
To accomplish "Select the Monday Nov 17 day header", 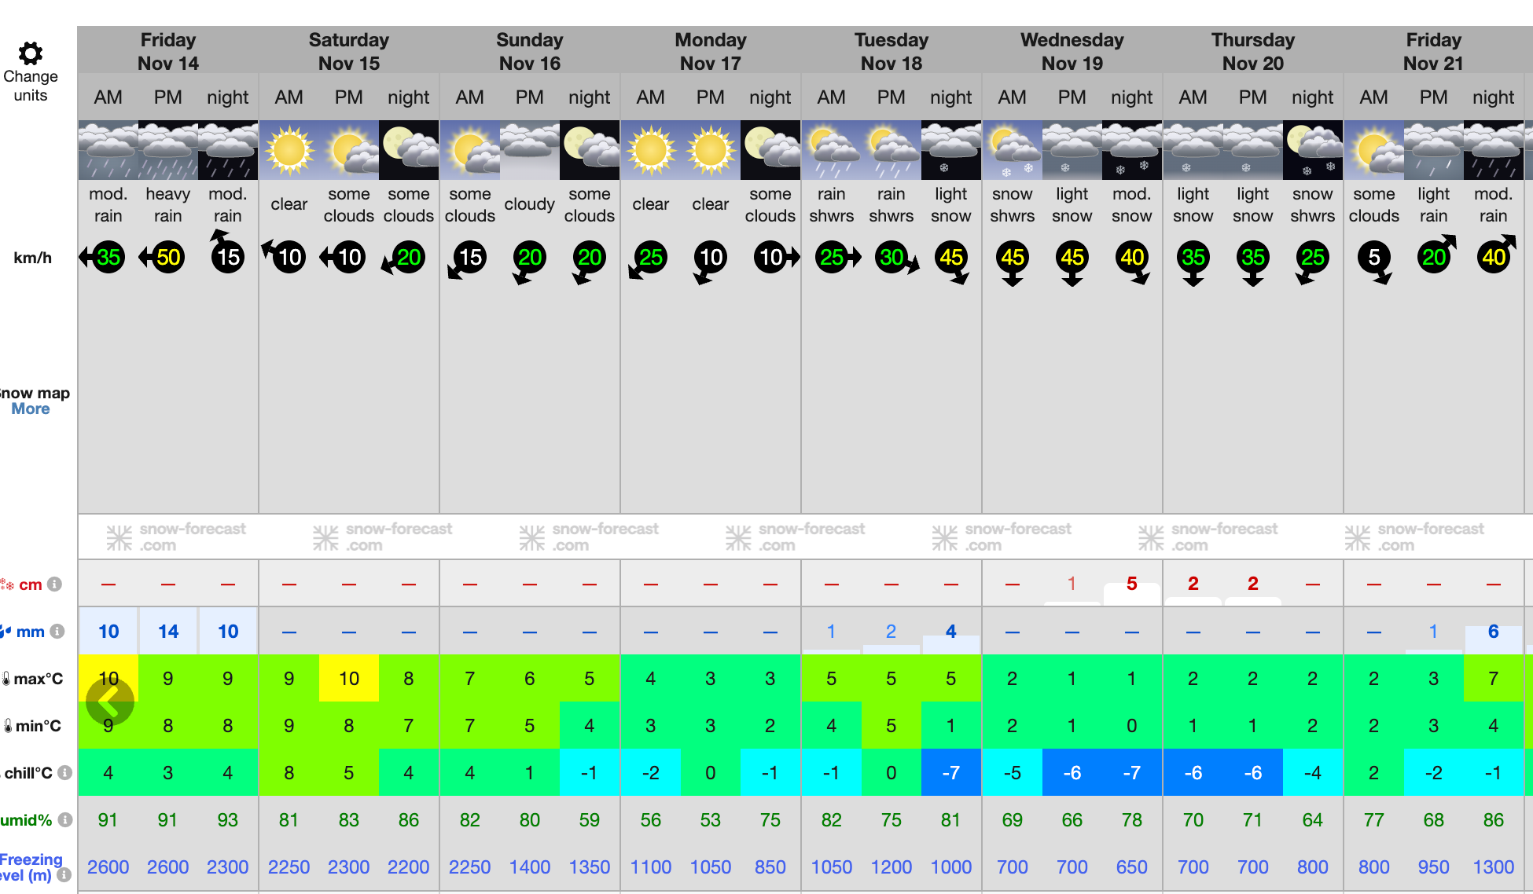I will tap(710, 51).
